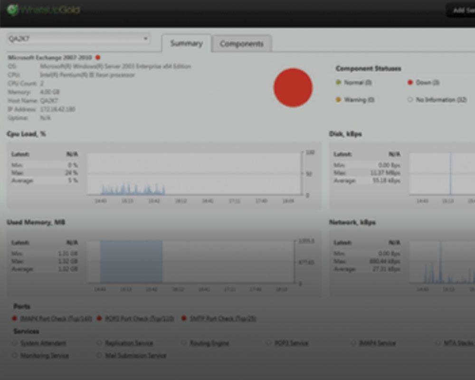Click the red Down status dot in legend
Viewport: 475px width, 380px height.
point(409,82)
